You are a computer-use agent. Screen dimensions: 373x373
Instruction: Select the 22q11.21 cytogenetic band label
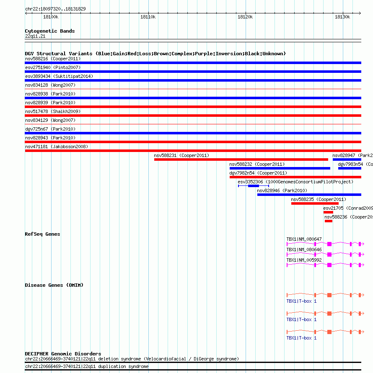point(35,36)
